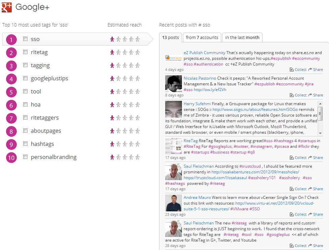Click the #trustcloud hashtag
The image size is (329, 250).
[250, 166]
